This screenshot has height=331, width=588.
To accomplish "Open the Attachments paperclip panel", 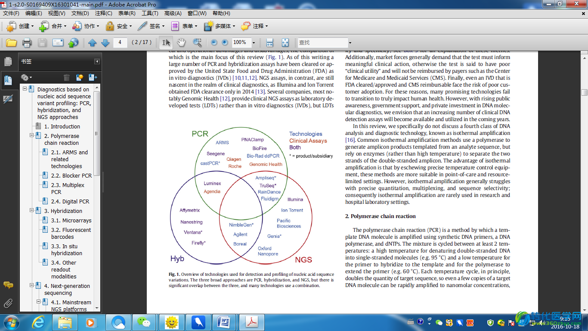I will tap(8, 303).
